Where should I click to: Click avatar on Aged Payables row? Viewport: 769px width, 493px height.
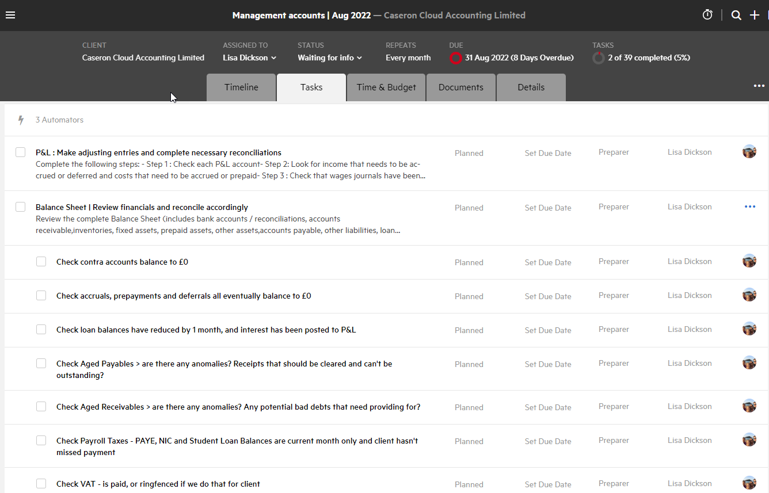point(749,363)
